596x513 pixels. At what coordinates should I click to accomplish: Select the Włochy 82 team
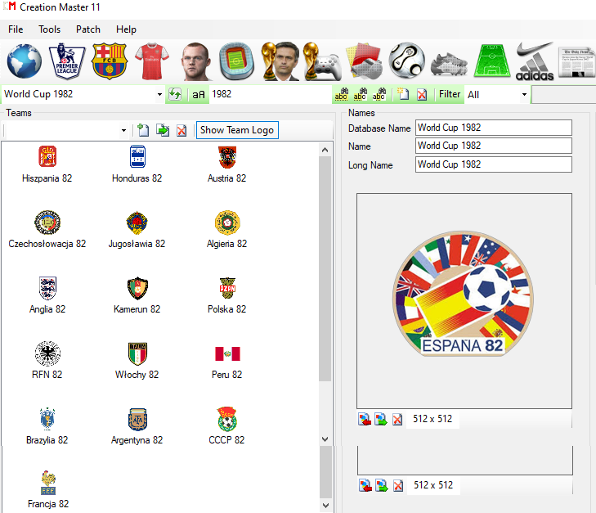point(137,361)
